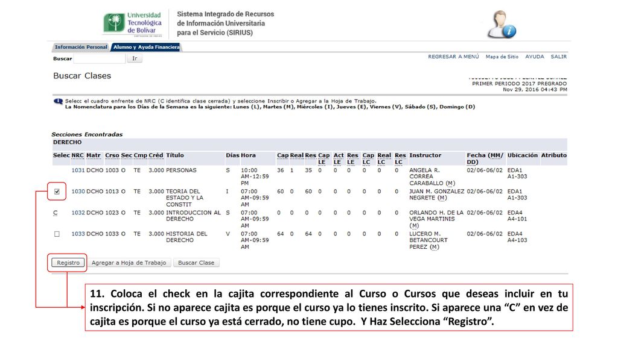Click Agregar a Hoja de Trabajo button
618x347 pixels.
click(129, 263)
